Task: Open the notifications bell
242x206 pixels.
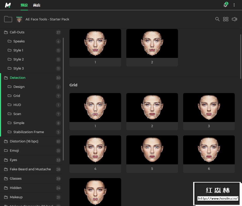Action: click(225, 5)
